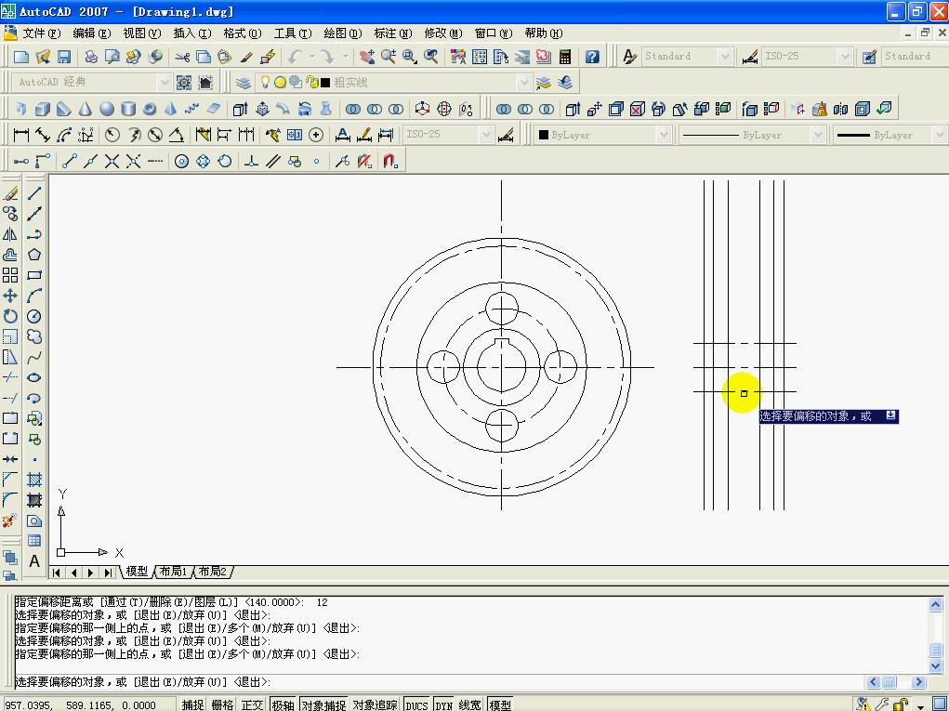Select the Rectangle draw tool

34,275
